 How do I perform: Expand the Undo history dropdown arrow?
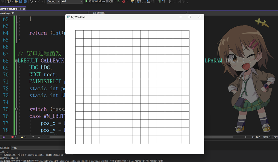tap(35, 1)
